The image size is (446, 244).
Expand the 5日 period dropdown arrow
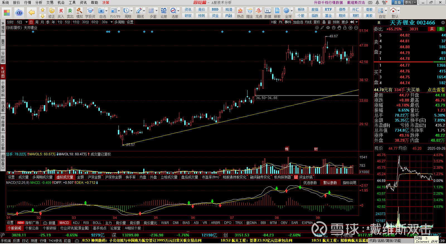[26, 22]
